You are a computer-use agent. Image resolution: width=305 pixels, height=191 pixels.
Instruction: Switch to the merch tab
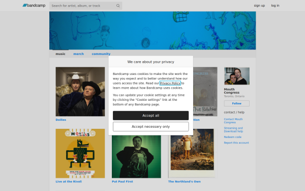pyautogui.click(x=79, y=54)
